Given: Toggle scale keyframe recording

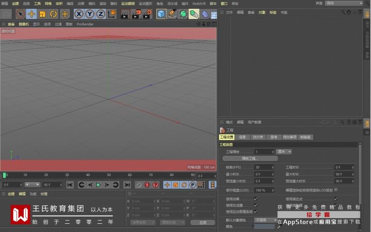Looking at the screenshot, I should 176,185.
